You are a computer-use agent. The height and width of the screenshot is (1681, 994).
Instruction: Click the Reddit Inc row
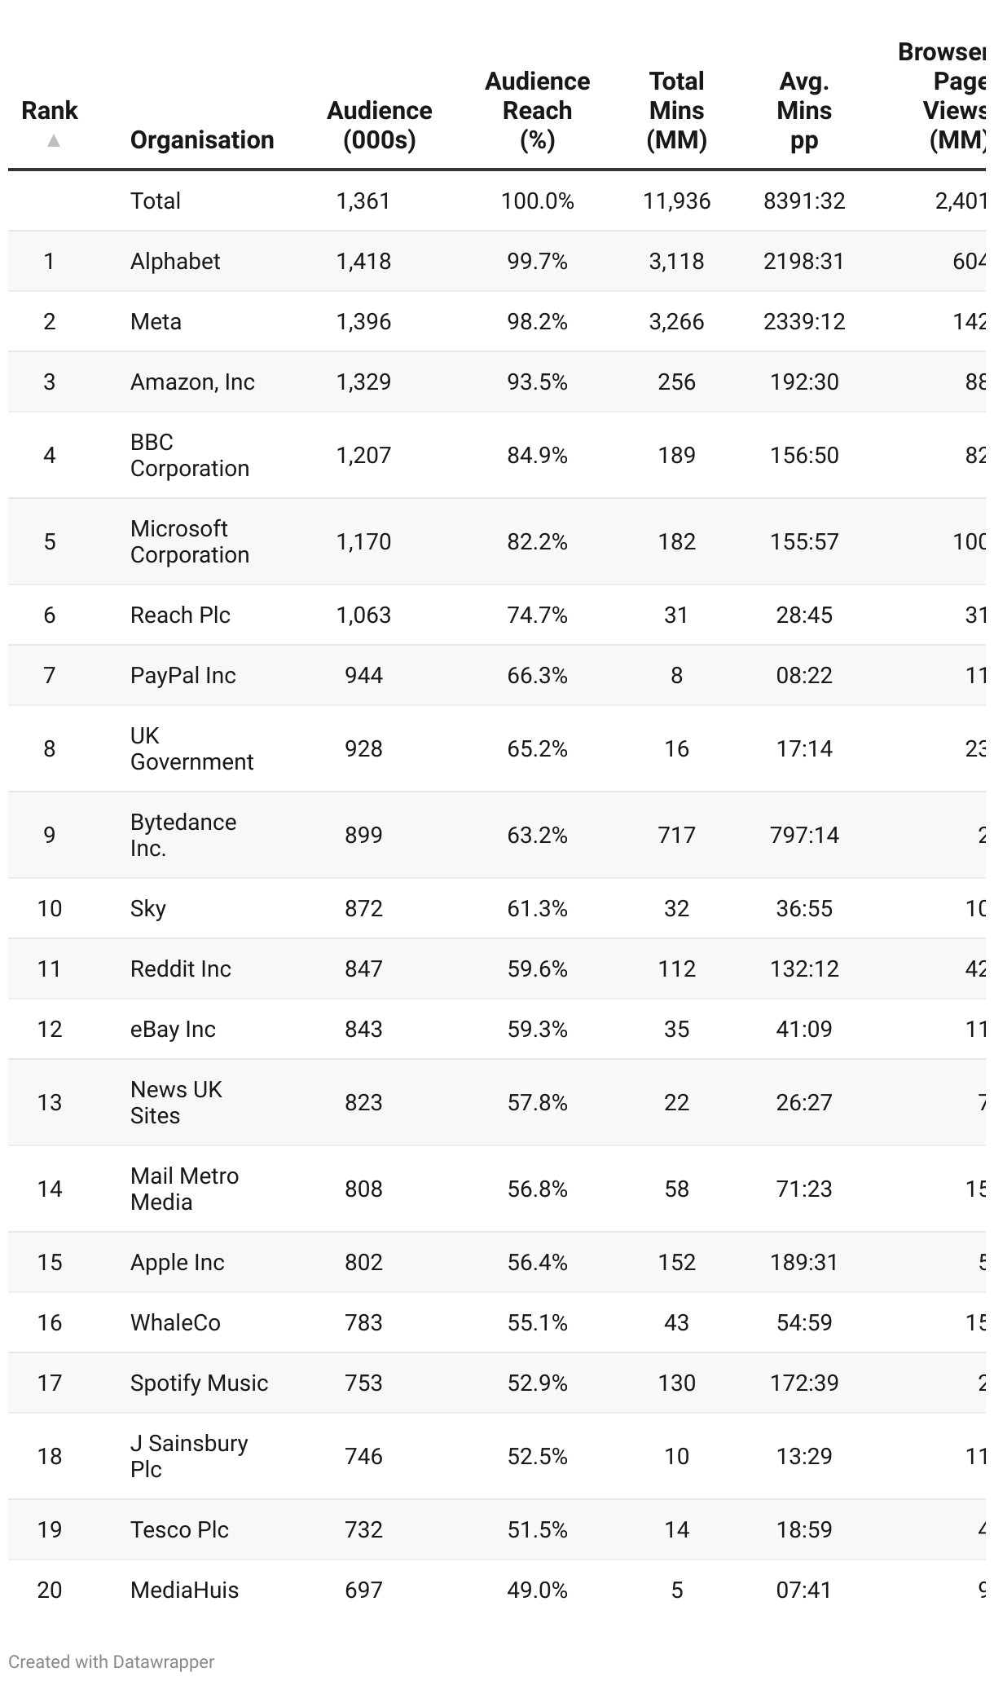pyautogui.click(x=497, y=968)
